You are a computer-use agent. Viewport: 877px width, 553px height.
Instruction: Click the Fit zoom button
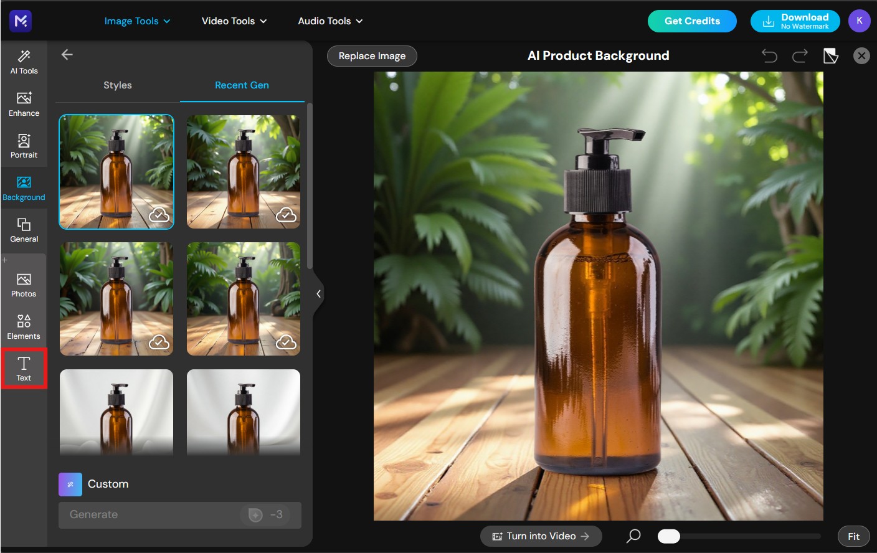pyautogui.click(x=853, y=536)
